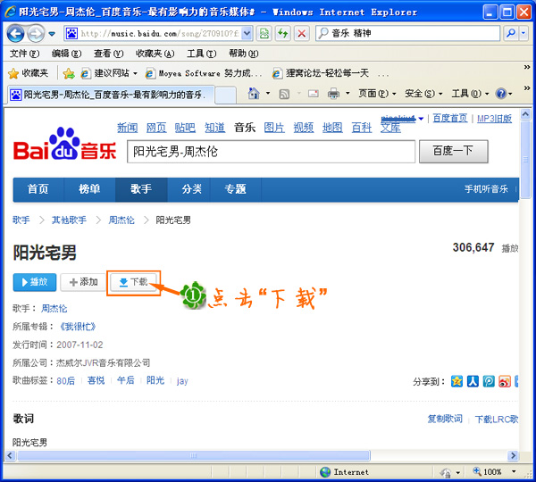This screenshot has width=536, height=482.
Task: Click the RSS feeds icon
Action: pos(284,94)
